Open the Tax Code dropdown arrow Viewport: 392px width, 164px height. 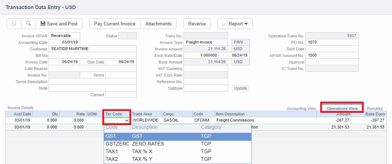tap(127, 120)
